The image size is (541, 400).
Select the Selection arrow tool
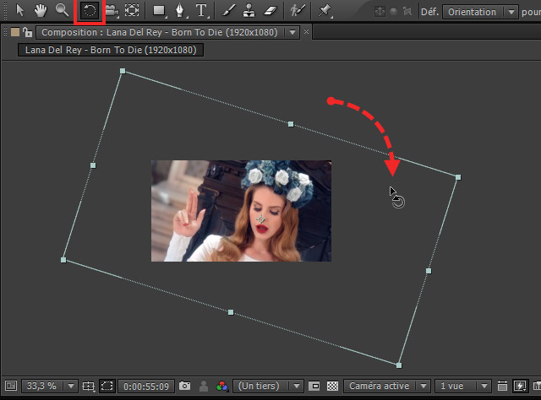point(19,10)
